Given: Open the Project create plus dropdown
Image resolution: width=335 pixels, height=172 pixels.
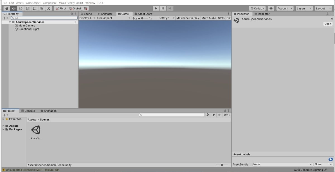Looking at the screenshot, I should (x=6, y=115).
